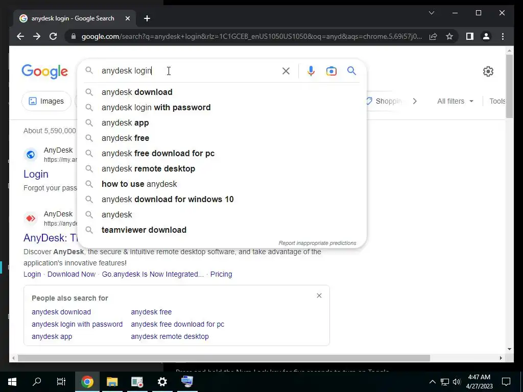The image size is (523, 392).
Task: Open Google quick settings gear
Action: tap(488, 71)
